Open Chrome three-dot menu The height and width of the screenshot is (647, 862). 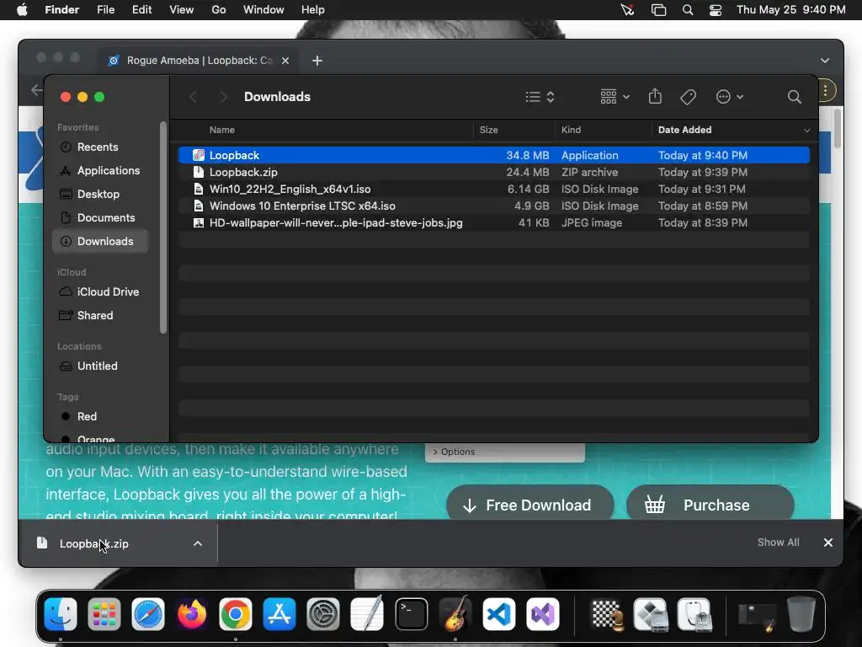coord(825,91)
